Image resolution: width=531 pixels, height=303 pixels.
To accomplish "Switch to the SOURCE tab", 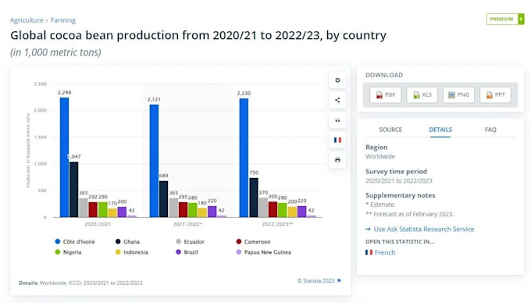I will pyautogui.click(x=390, y=130).
